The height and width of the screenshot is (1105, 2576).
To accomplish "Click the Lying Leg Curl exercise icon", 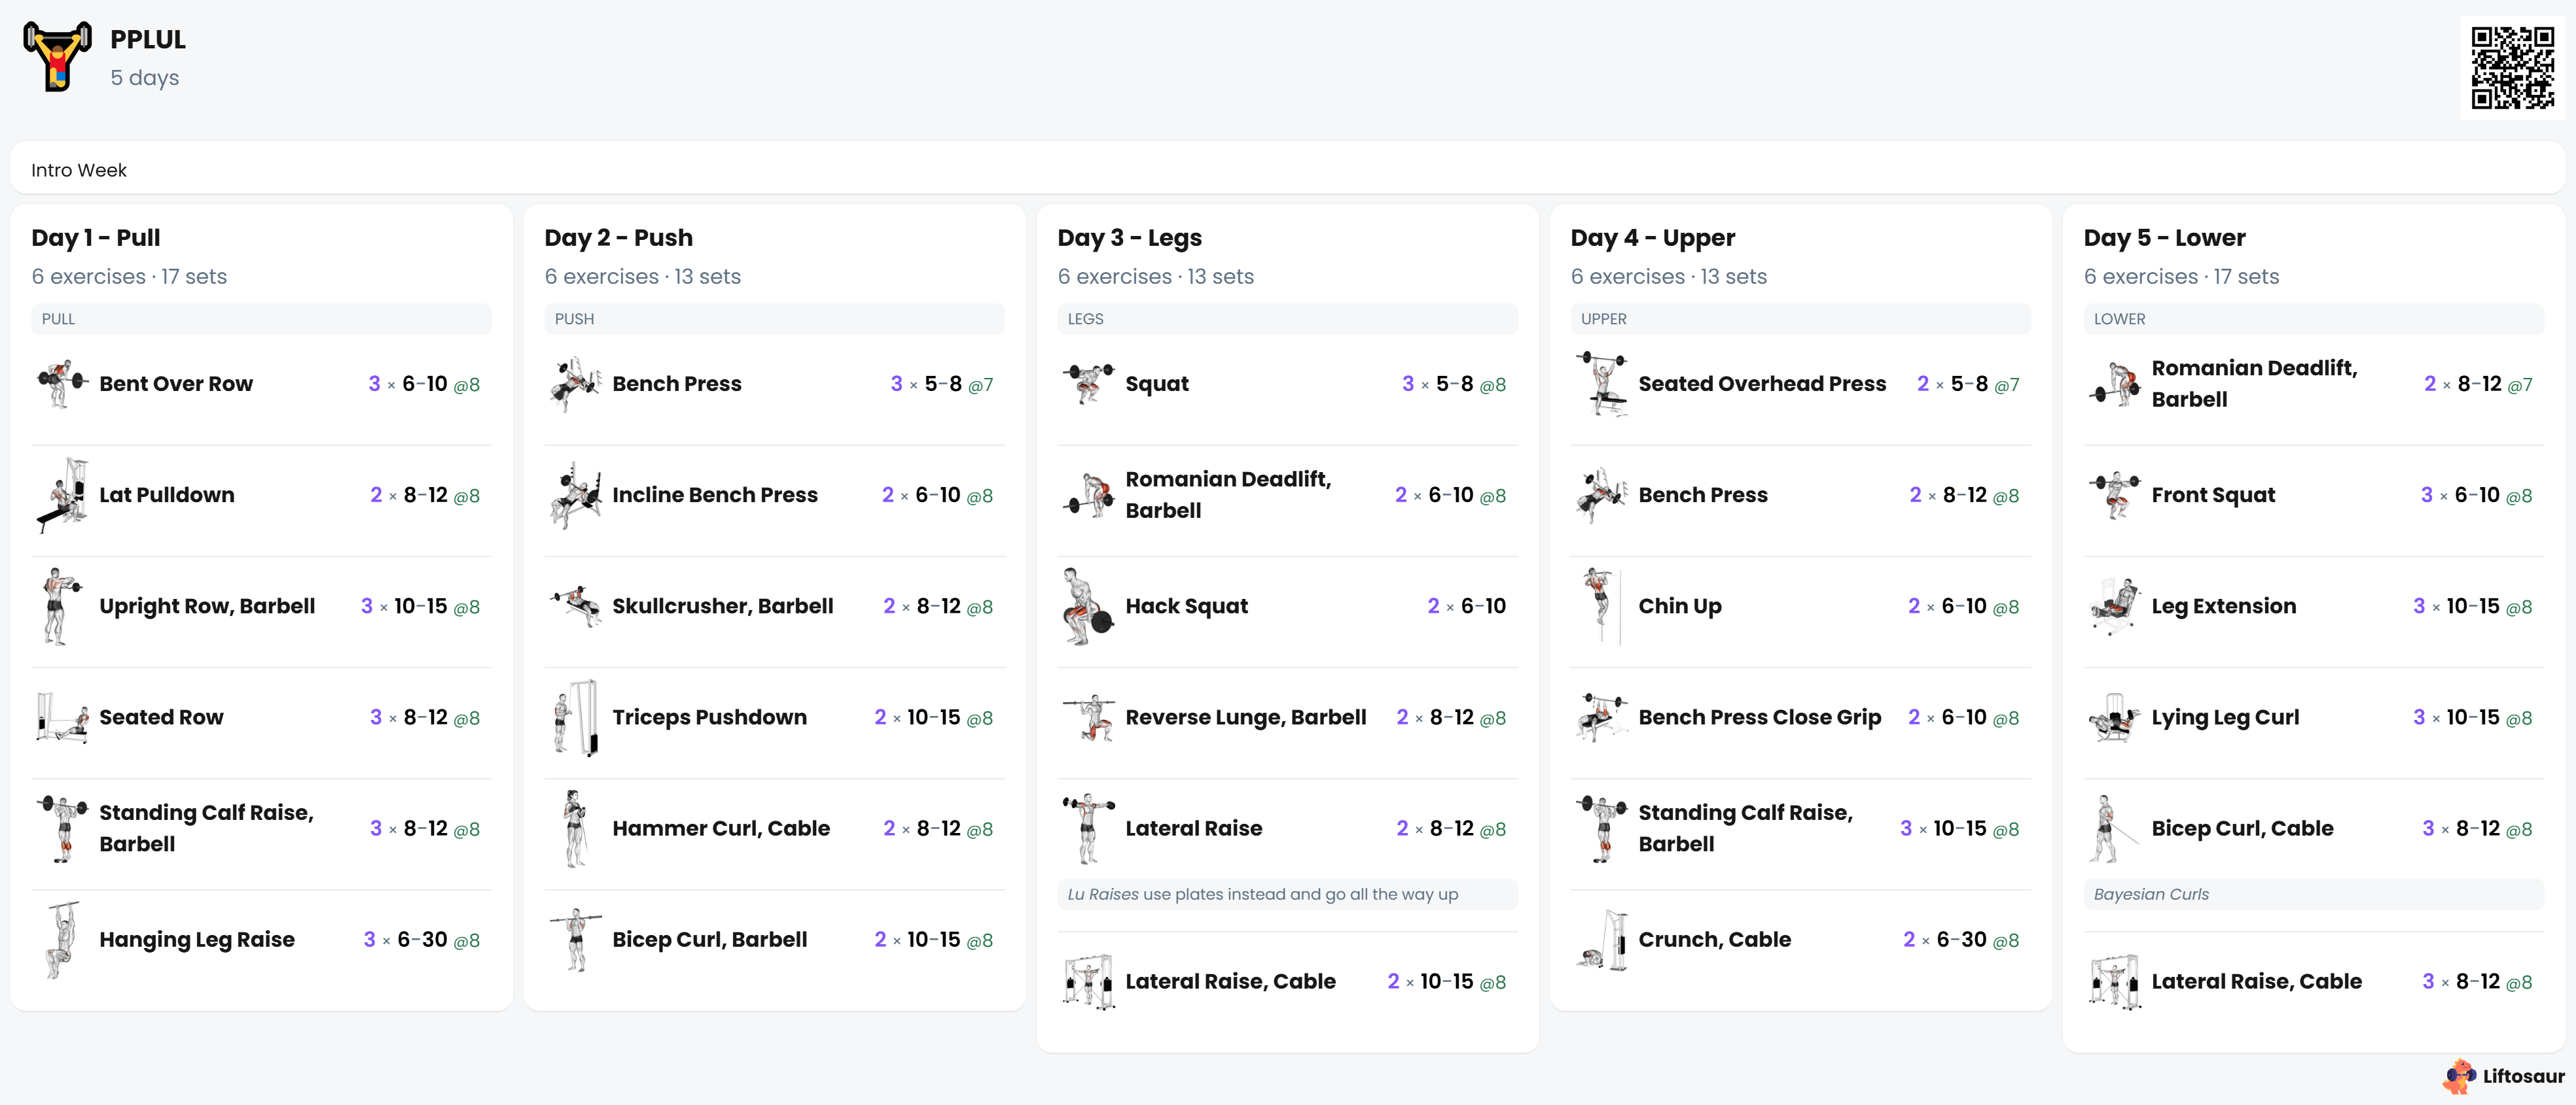I will click(2114, 717).
